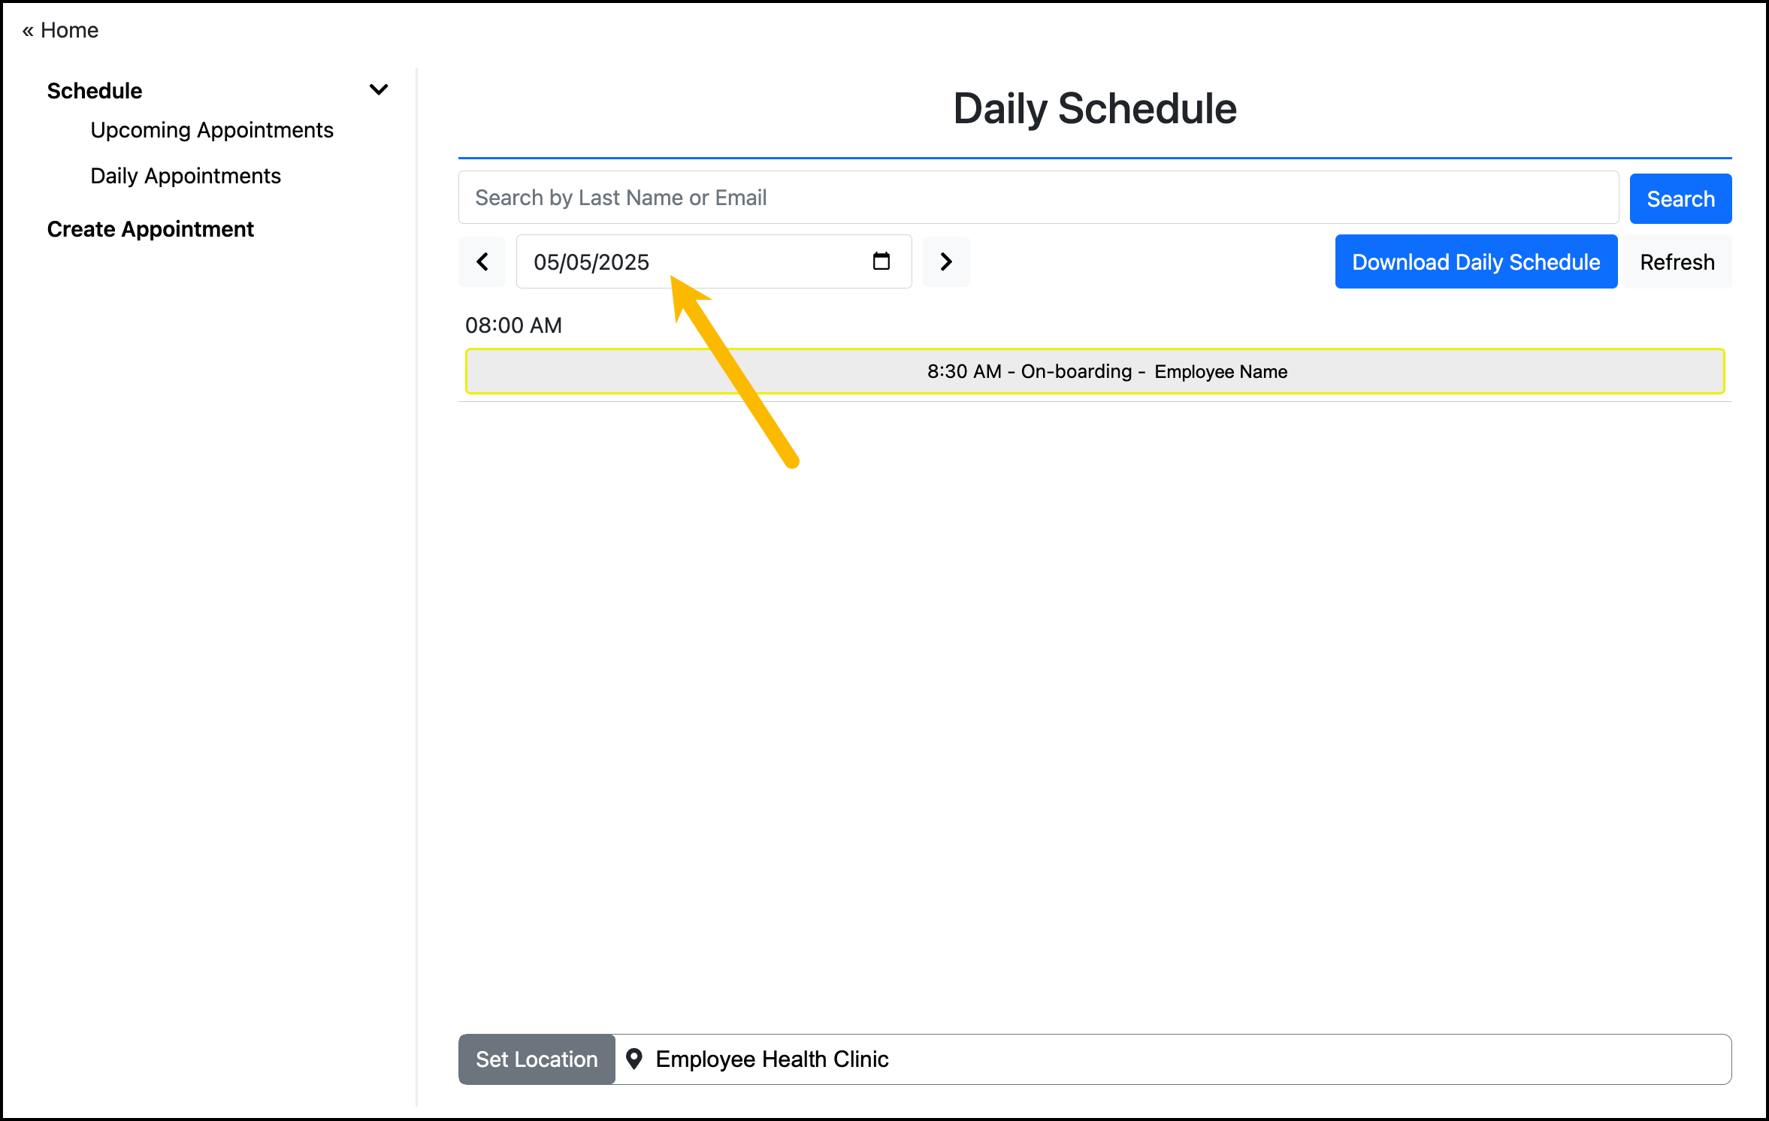Click the location pin icon

coord(636,1059)
